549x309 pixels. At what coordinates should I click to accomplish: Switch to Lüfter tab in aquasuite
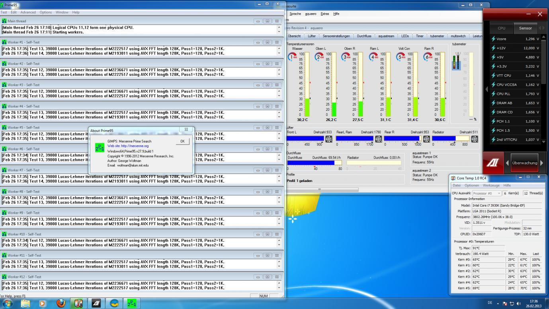pyautogui.click(x=312, y=36)
